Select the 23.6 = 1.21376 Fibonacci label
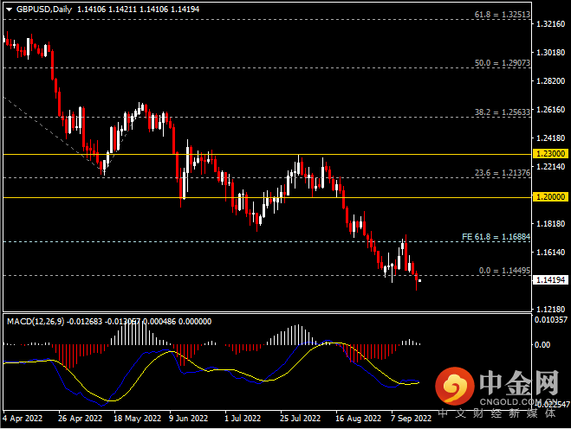The image size is (571, 429). tap(503, 173)
